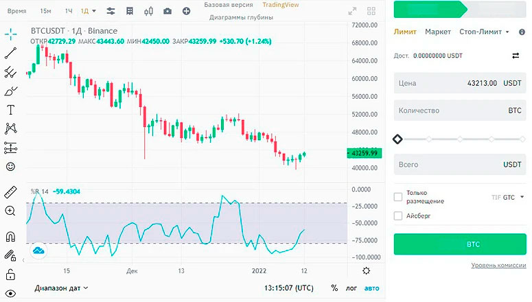Open the 'Уровень комиссии' link

click(498, 266)
